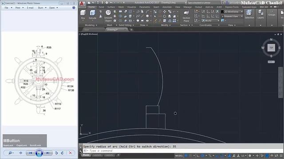Click E-mail in Photo Viewer toolbar

(x=30, y=8)
